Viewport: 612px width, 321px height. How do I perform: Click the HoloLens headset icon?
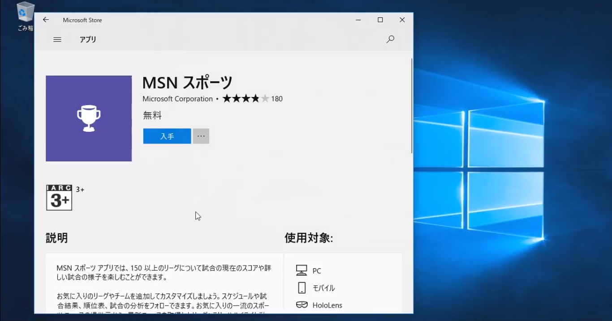302,305
